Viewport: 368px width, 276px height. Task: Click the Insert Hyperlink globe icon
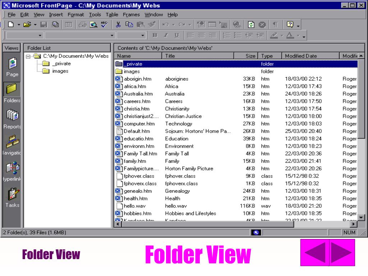tap(237, 24)
